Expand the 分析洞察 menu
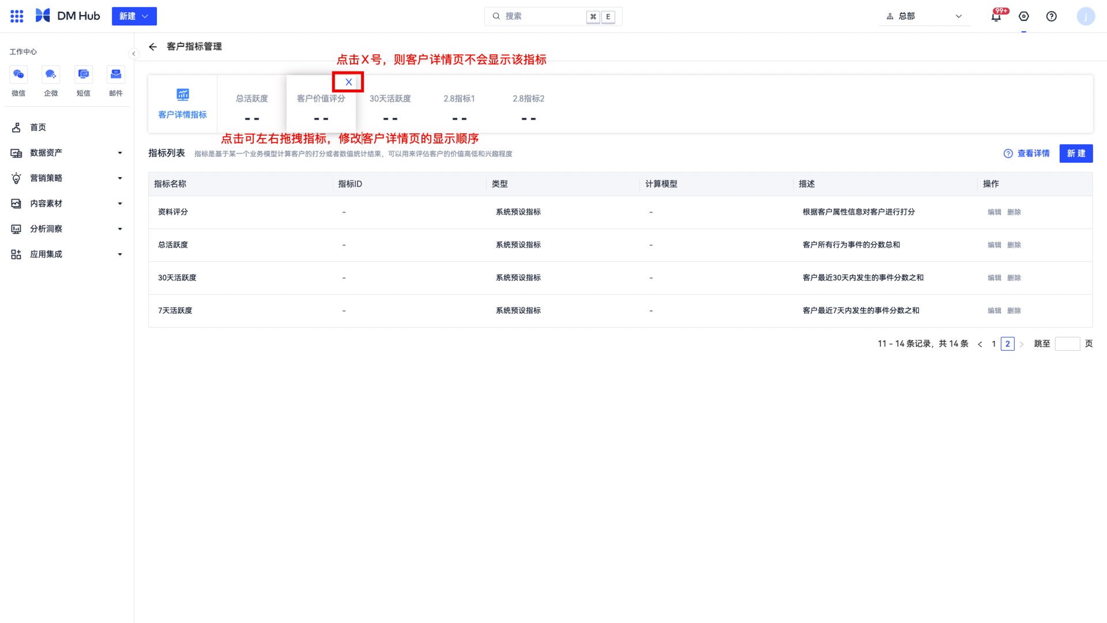 tap(67, 229)
